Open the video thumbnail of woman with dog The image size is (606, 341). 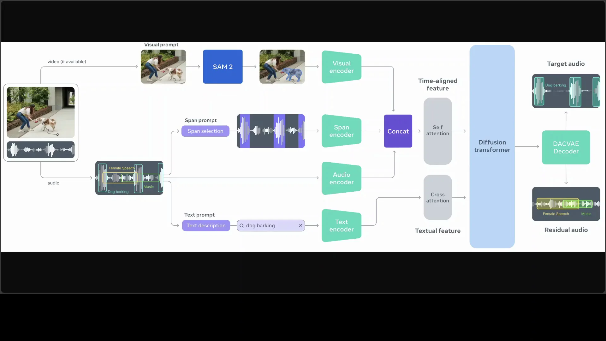click(x=41, y=112)
